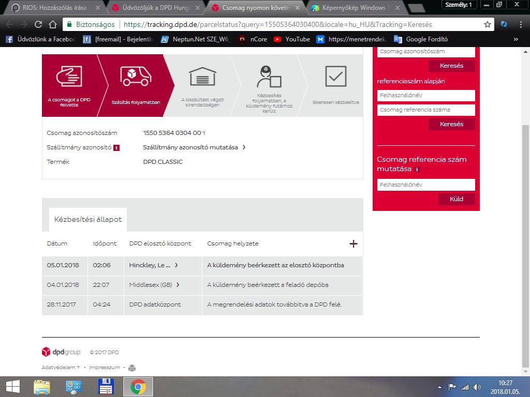Open the Facebook bookmark
Image resolution: width=530 pixels, height=397 pixels.
tap(40, 39)
